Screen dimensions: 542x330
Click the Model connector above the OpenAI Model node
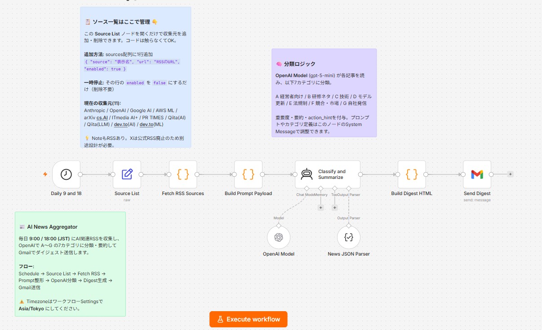(279, 225)
